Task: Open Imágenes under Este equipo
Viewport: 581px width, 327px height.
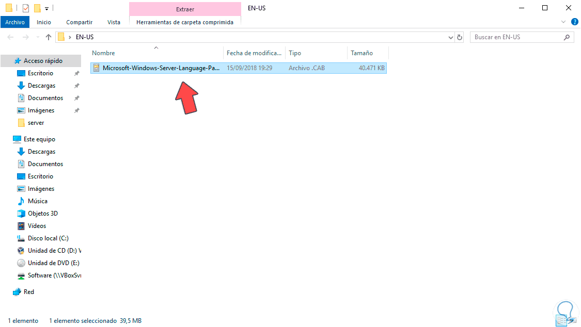Action: click(41, 189)
